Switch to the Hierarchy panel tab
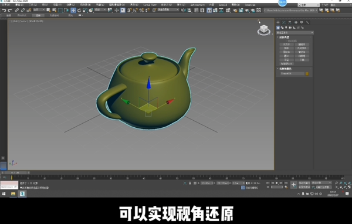Image resolution: width=352 pixels, height=224 pixels. click(x=290, y=22)
